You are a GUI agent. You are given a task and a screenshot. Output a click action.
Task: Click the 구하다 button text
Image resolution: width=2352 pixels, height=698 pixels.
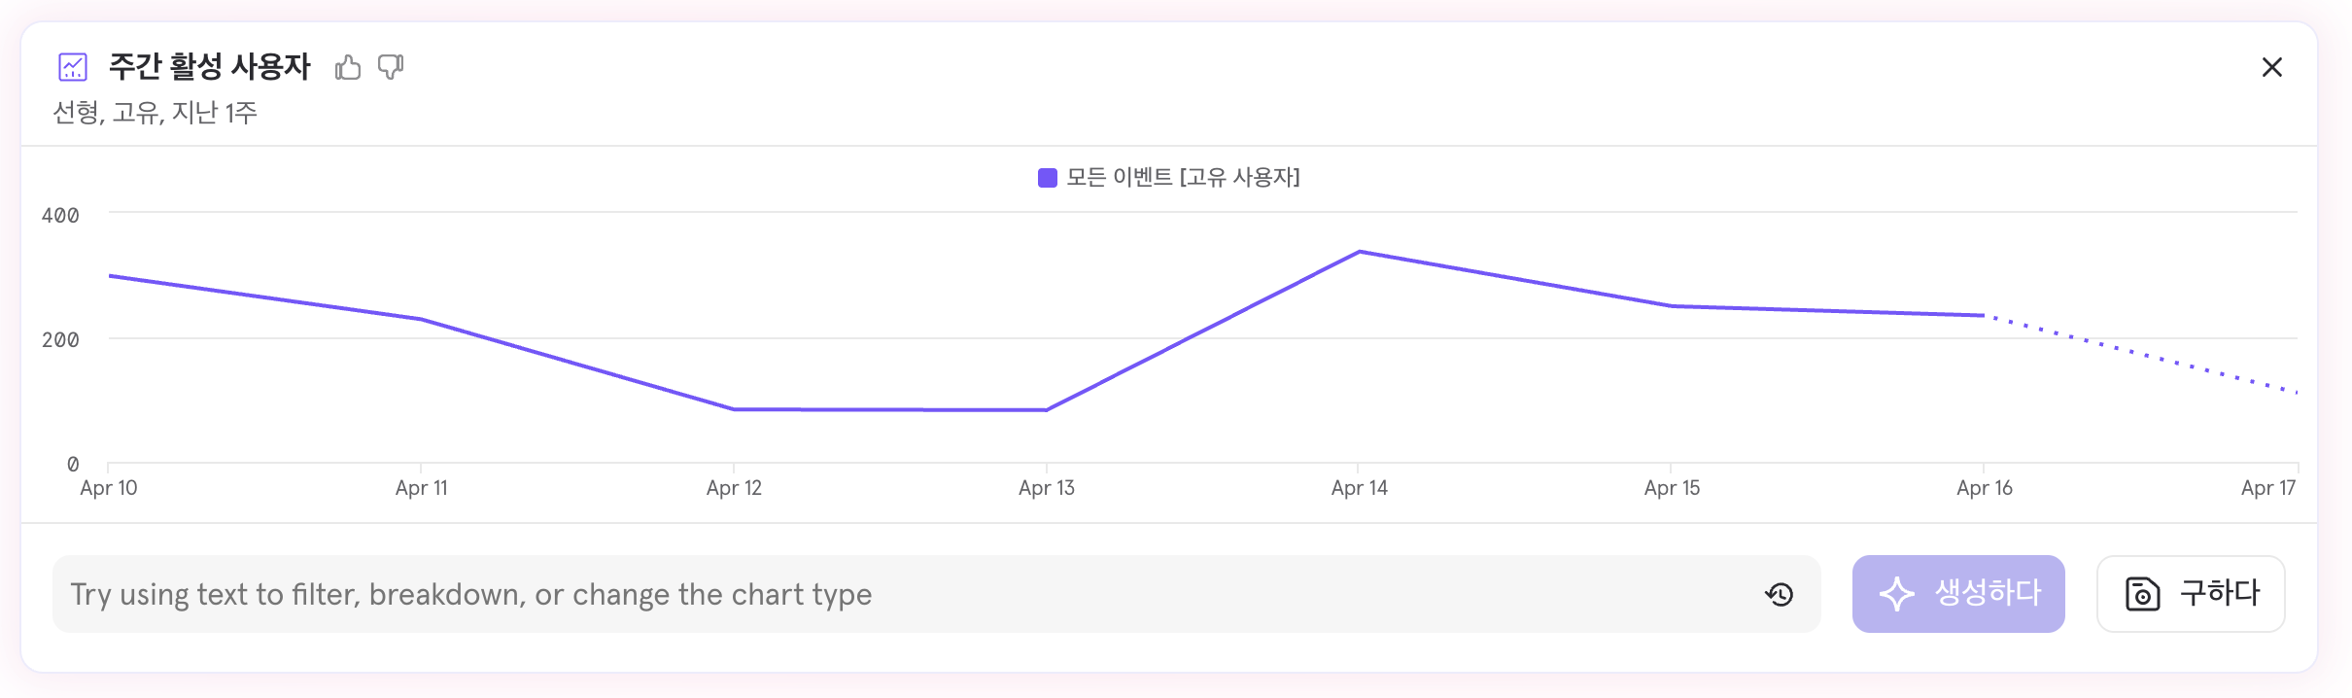(x=2220, y=593)
